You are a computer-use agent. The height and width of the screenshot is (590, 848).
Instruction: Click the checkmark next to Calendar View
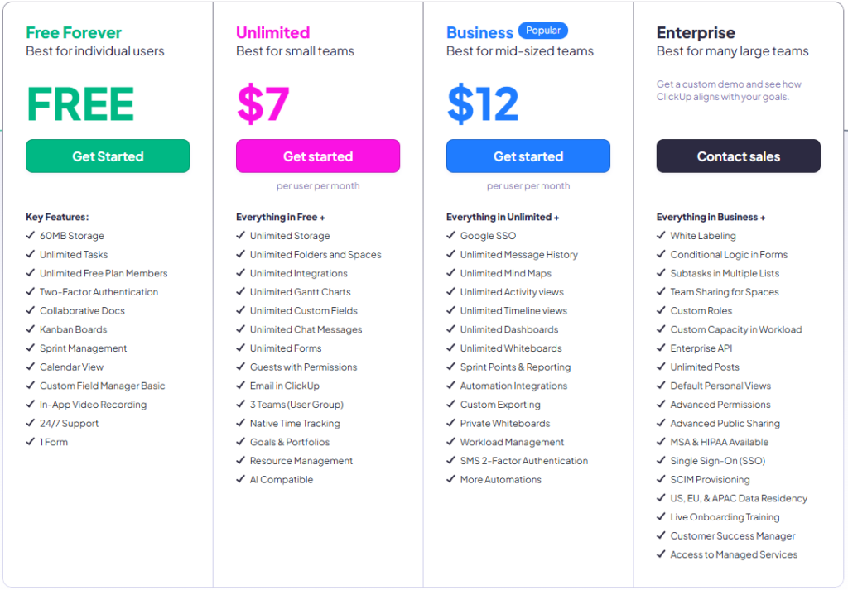[30, 367]
